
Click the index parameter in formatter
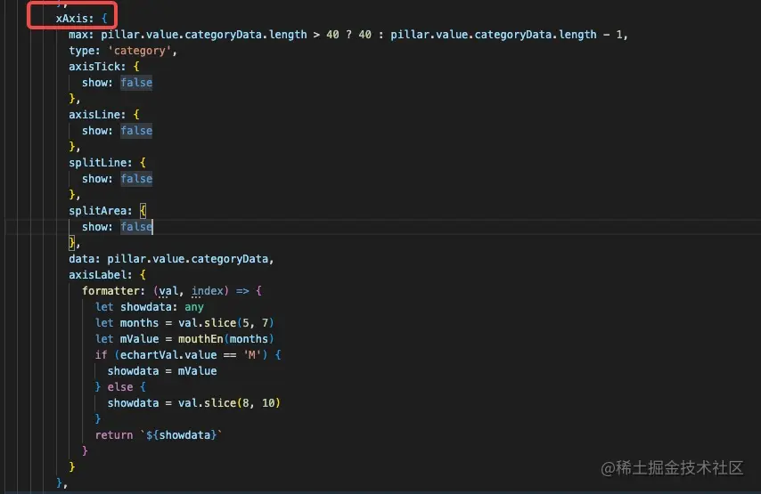point(208,291)
